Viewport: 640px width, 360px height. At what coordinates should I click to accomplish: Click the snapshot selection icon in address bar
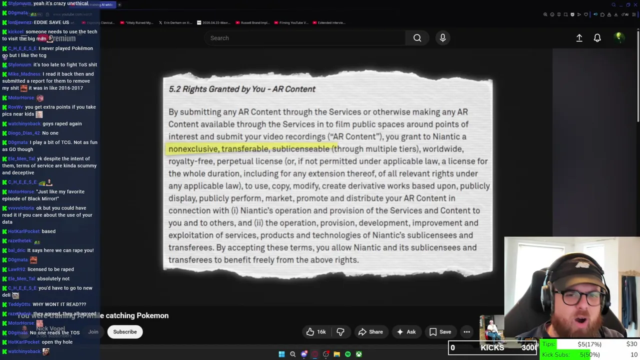(x=565, y=14)
